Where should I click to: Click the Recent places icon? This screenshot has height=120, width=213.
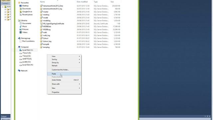[21, 15]
